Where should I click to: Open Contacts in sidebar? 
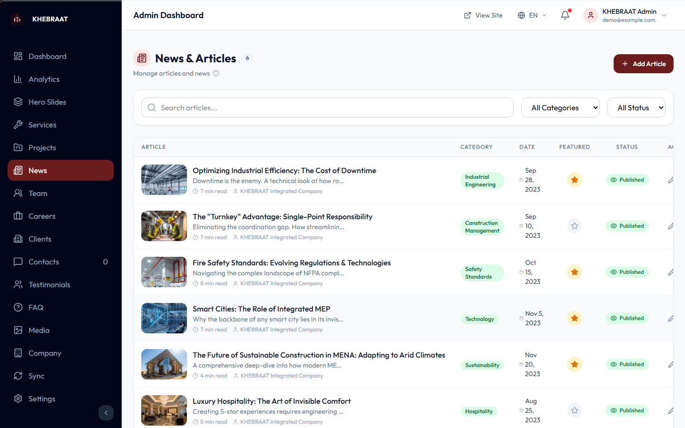(60, 262)
